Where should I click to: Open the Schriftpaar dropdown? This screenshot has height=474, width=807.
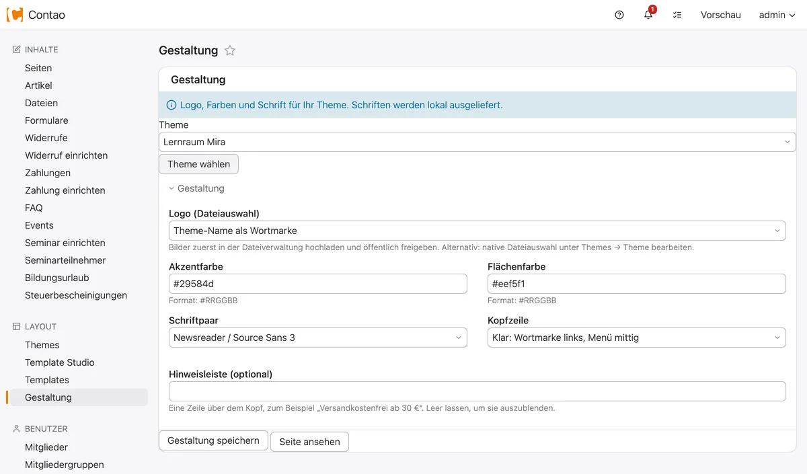tap(318, 338)
